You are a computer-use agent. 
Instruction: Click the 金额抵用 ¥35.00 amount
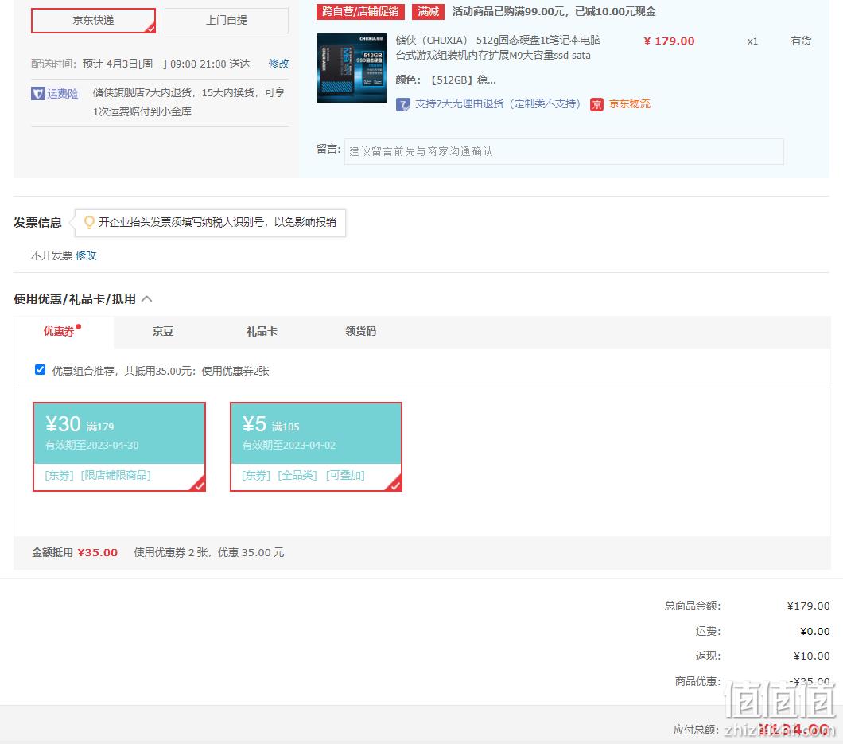[x=97, y=552]
